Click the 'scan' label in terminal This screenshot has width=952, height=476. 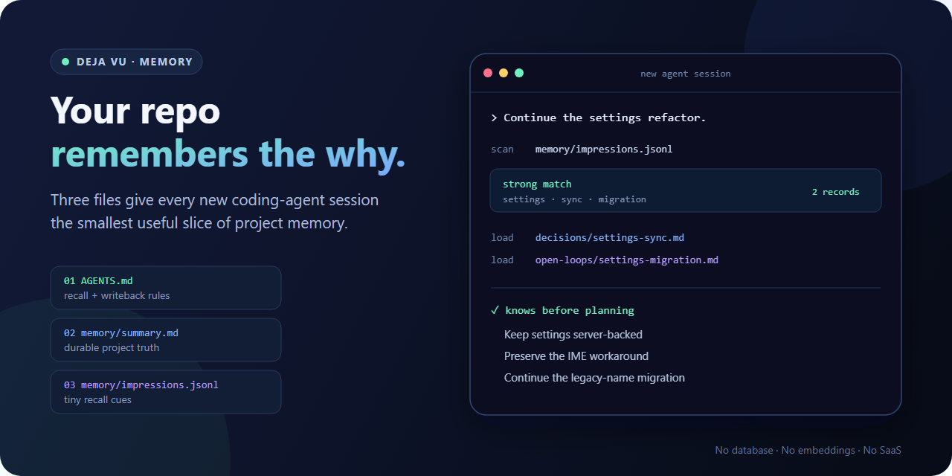[502, 149]
